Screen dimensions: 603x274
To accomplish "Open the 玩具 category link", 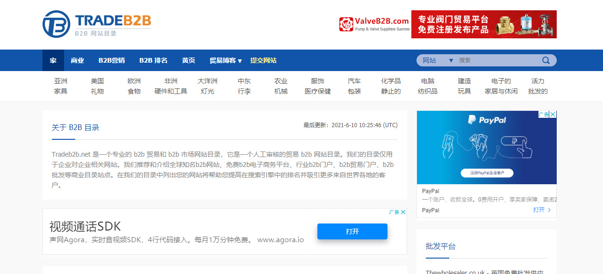I will pos(464,91).
